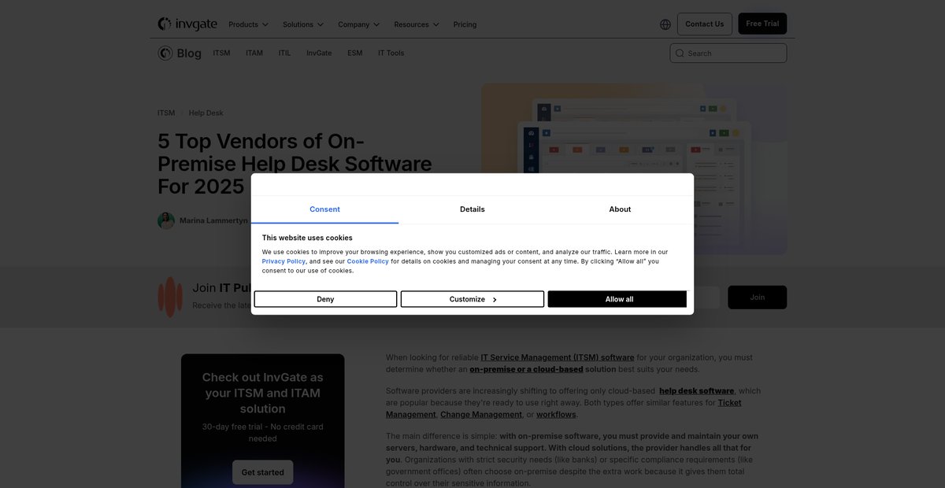Open the on-premise or a cloud-based link
Screen dimensions: 945x488
[x=526, y=369]
